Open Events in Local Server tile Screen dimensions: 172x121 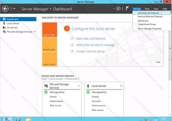95,97
